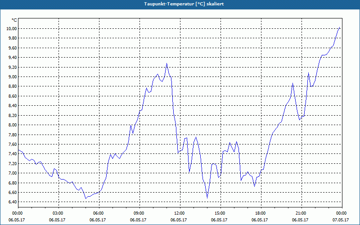Viewport: 360px width, 225px height.
Task: Click the 6,40 y-axis label
Action: pos(13,202)
